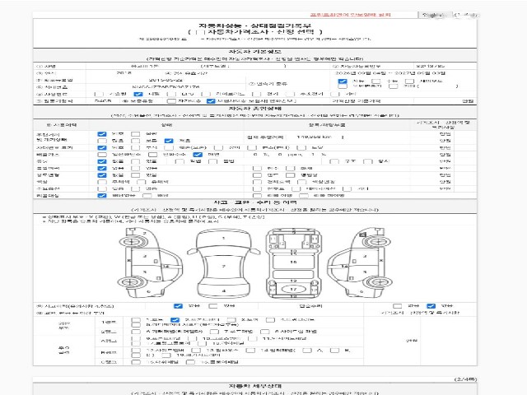The height and width of the screenshot is (395, 527).
Task: Check 썬루프 in the 주요옵션 row
Action: coord(257,188)
